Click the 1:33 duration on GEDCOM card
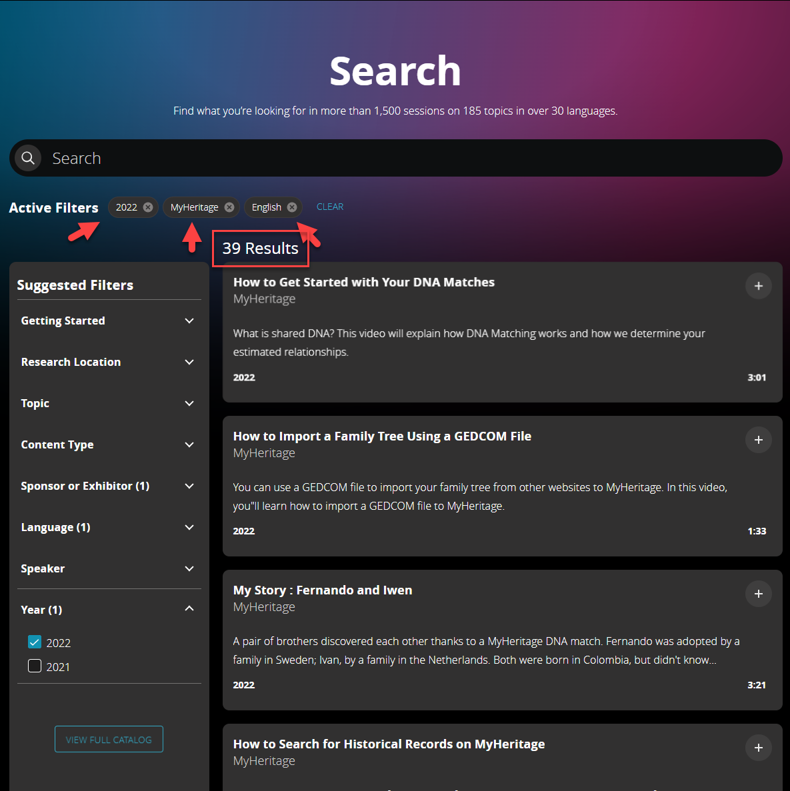Screen dimensions: 790x791 (x=757, y=531)
